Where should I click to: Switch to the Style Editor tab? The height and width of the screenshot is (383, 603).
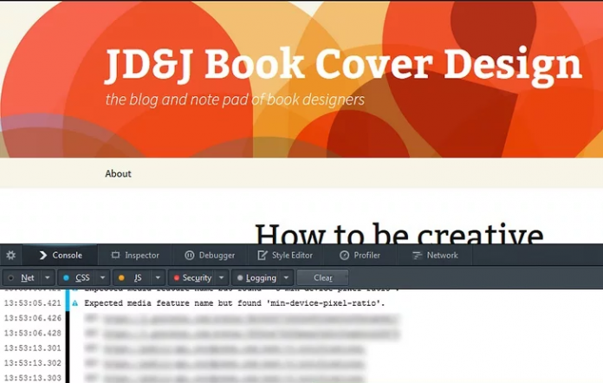[x=292, y=256]
